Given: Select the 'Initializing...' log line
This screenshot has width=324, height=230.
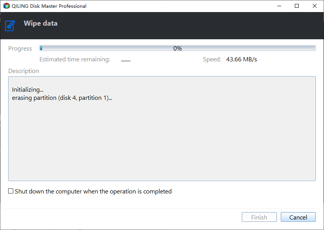Looking at the screenshot, I should click(x=28, y=90).
